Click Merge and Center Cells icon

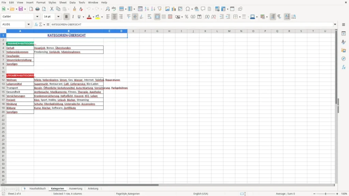tap(157, 17)
